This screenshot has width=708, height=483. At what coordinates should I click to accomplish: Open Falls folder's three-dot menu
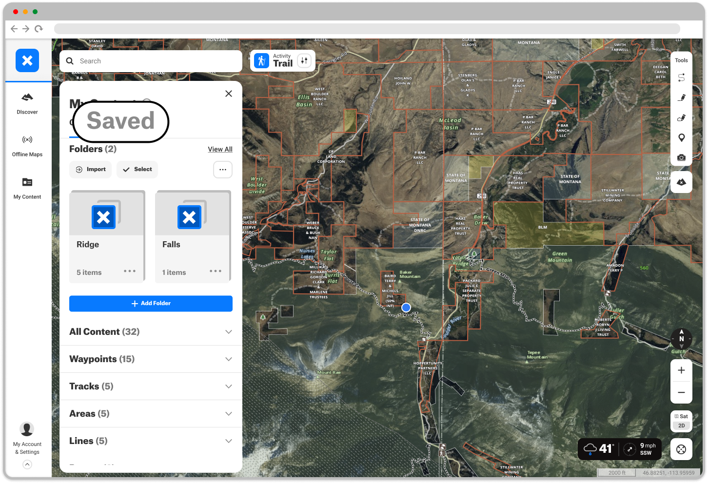point(216,271)
